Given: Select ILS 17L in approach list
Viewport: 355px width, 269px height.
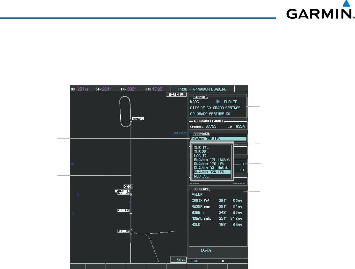Looking at the screenshot, I should [x=201, y=148].
